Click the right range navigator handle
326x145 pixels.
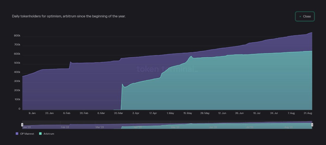(312, 125)
